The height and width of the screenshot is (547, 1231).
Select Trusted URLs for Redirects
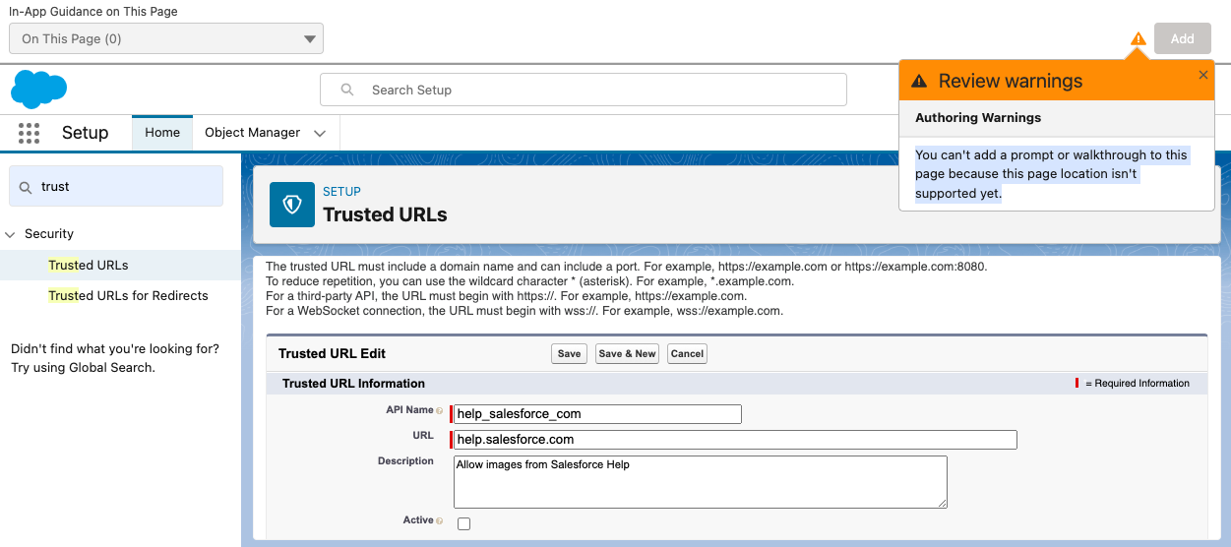click(128, 296)
